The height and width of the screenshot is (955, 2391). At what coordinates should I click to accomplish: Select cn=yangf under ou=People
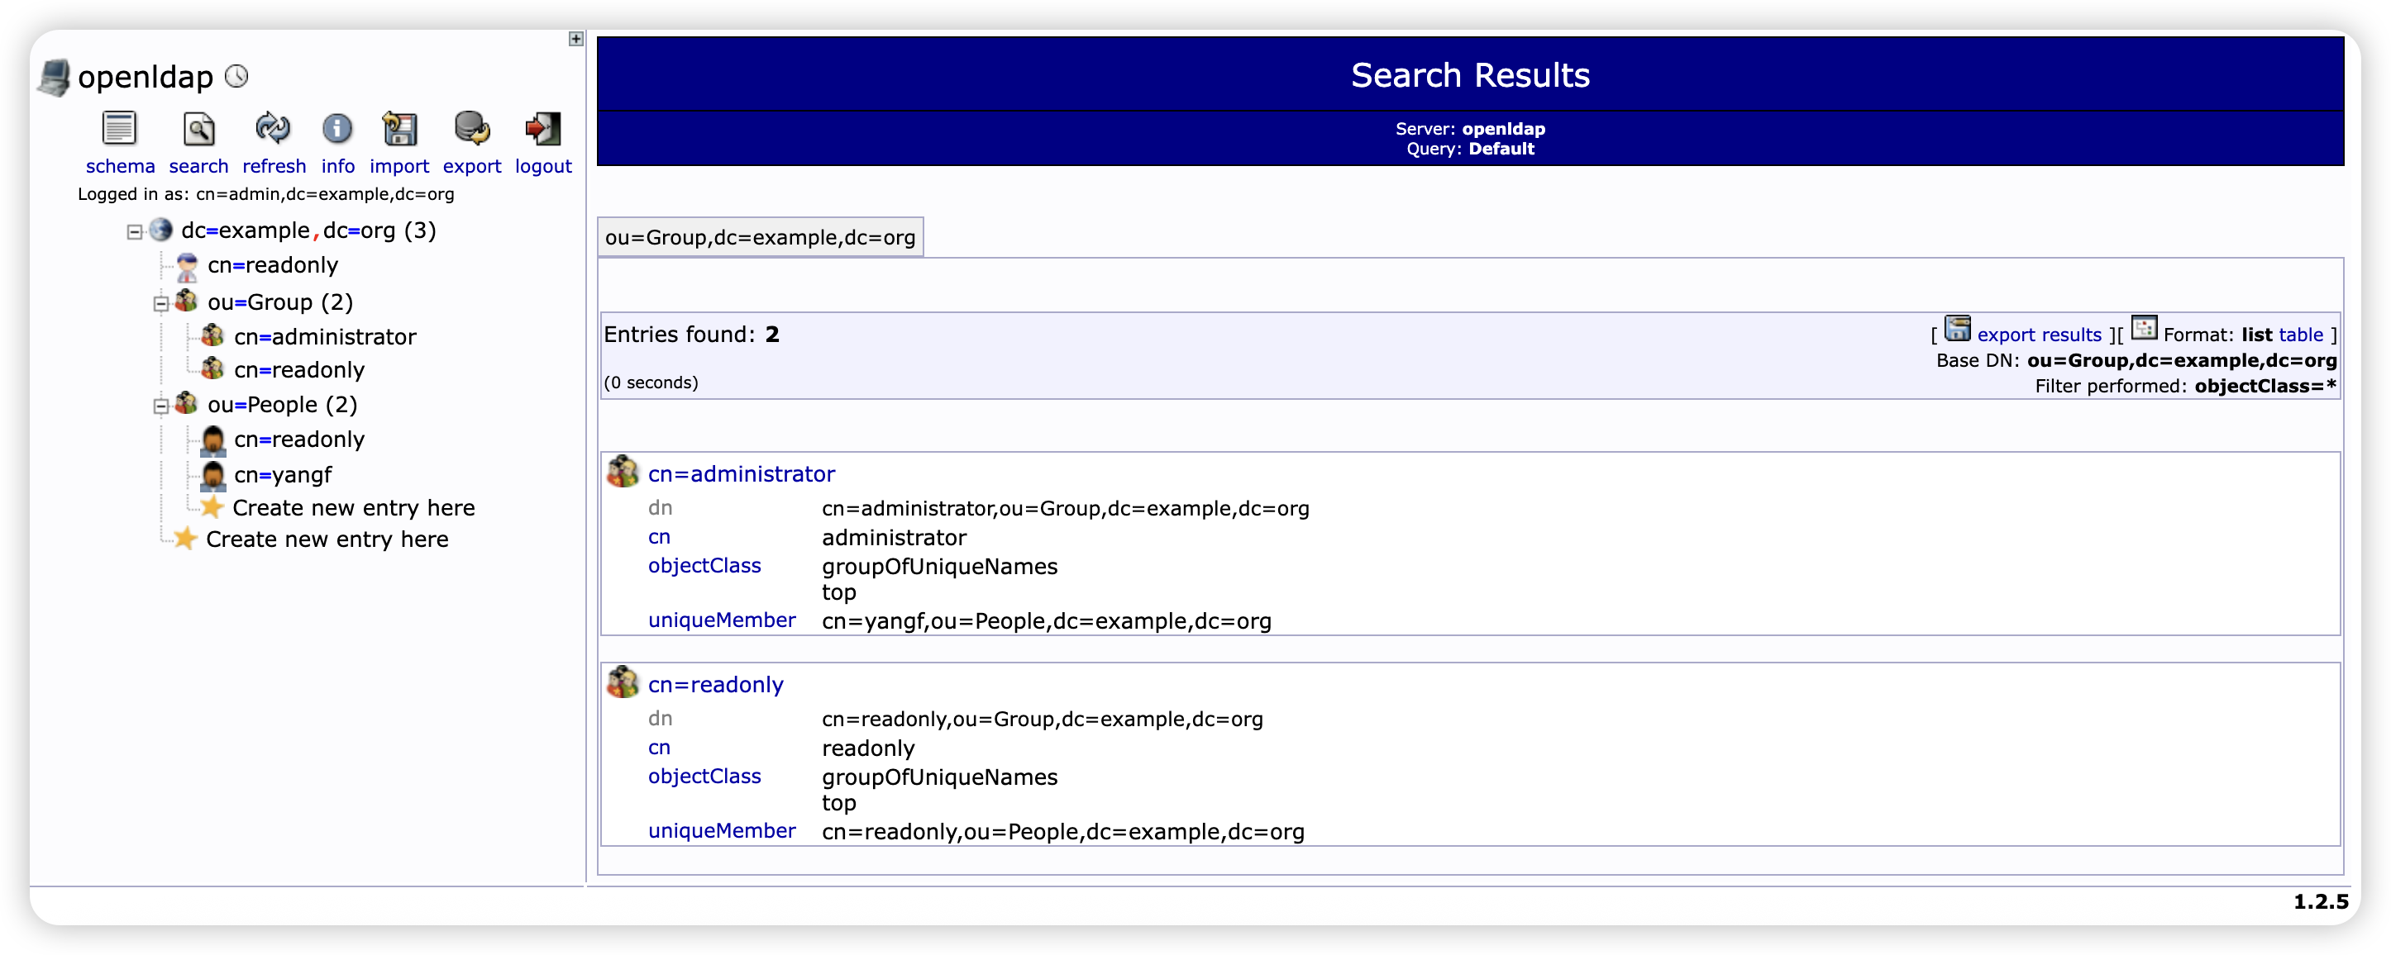tap(281, 475)
